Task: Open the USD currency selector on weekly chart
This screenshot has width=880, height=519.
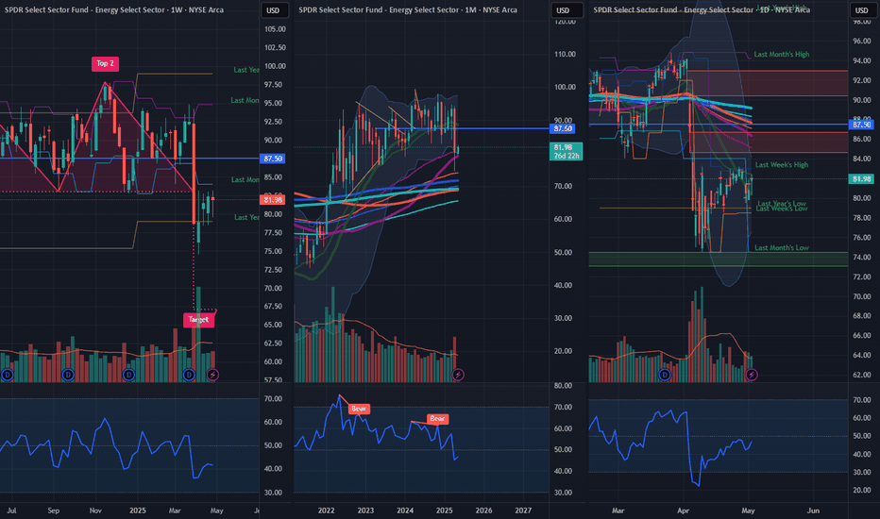Action: (274, 10)
